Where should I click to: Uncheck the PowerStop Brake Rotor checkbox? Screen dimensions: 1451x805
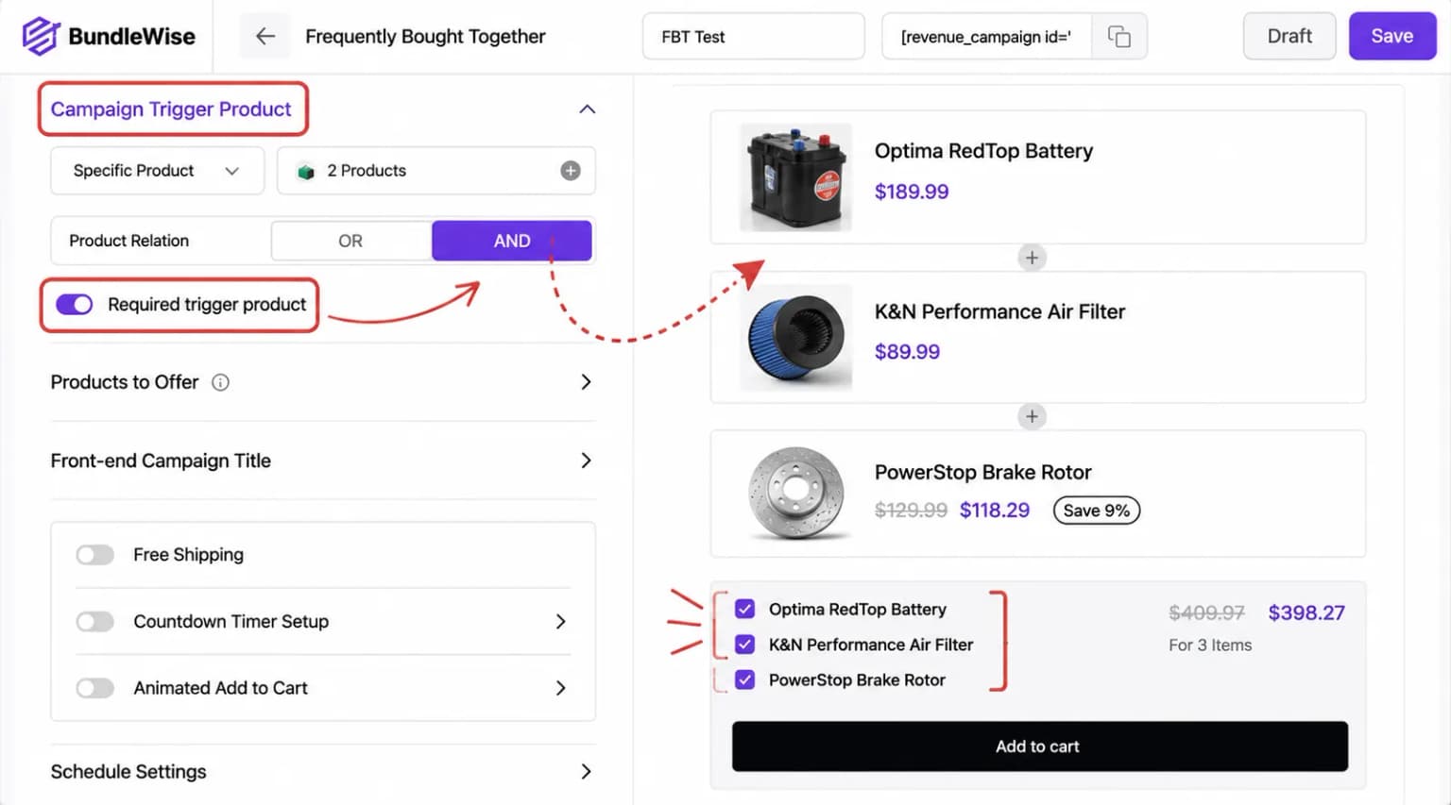(744, 679)
